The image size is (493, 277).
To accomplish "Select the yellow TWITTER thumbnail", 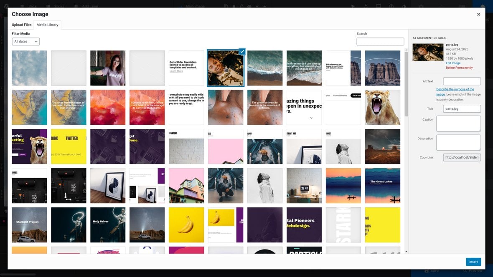I will [x=69, y=146].
